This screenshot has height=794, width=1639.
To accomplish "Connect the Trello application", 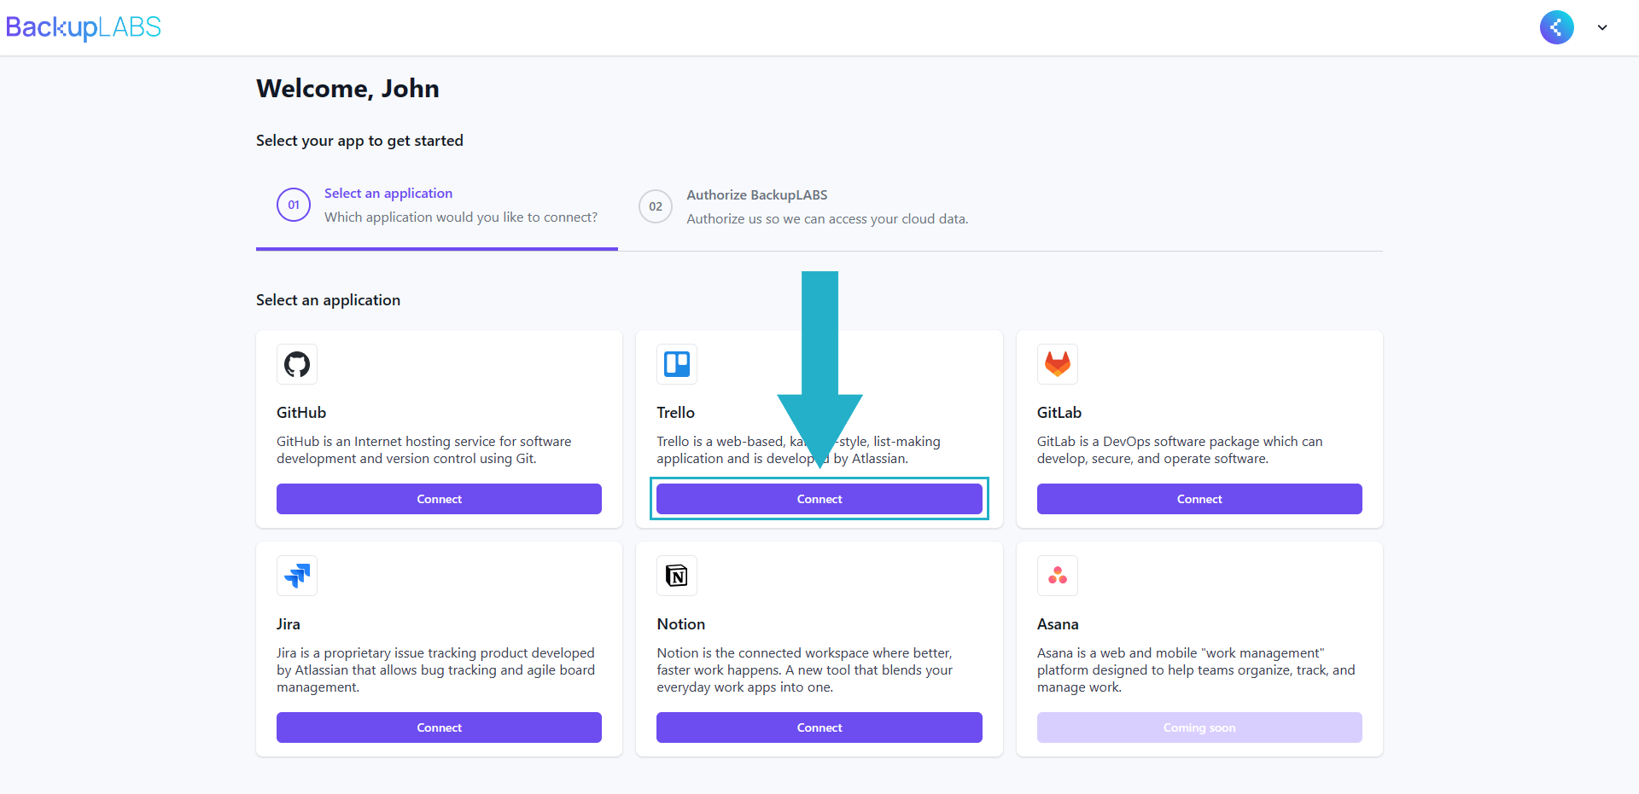I will (x=819, y=499).
